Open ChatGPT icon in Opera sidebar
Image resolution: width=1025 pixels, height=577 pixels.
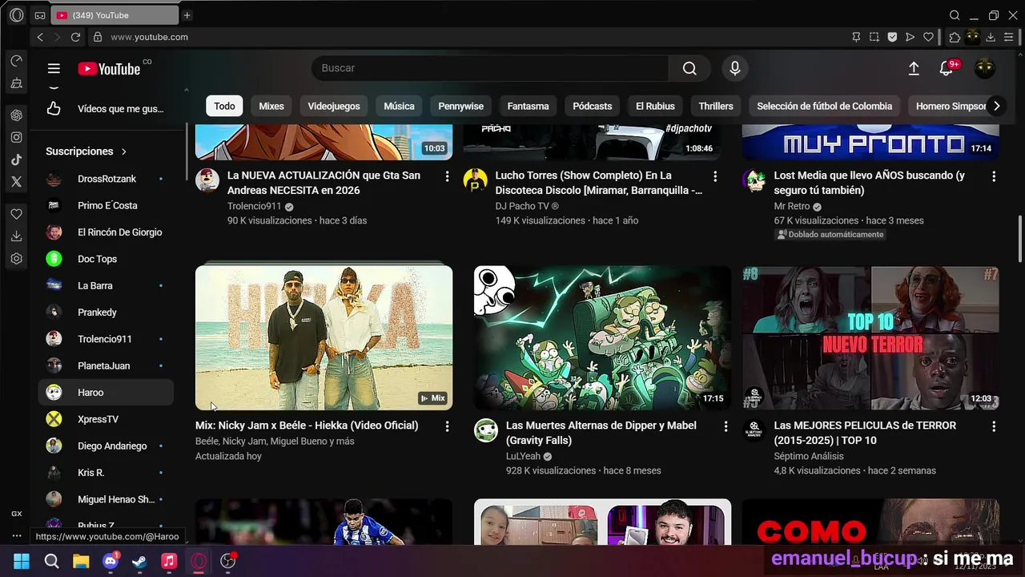(16, 115)
